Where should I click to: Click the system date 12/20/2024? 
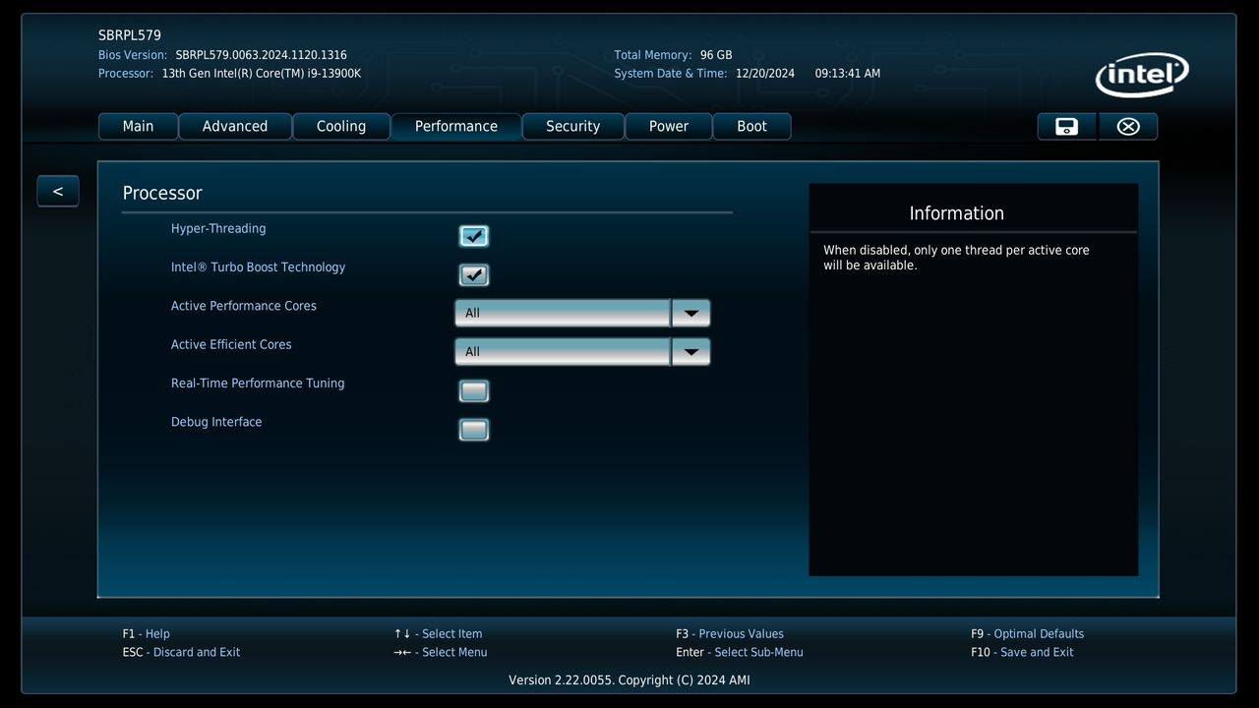click(x=765, y=74)
